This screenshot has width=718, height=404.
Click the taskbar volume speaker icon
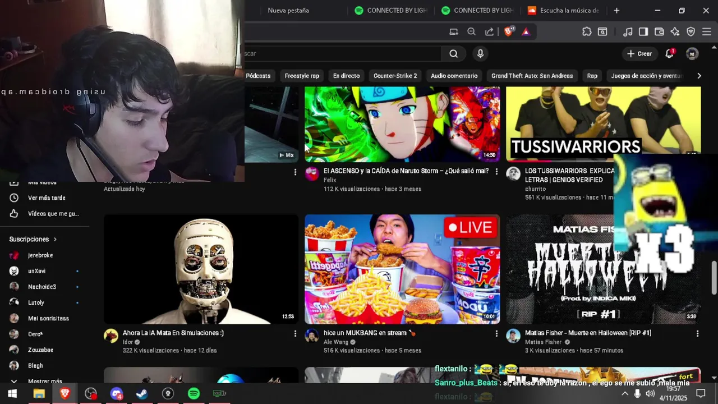click(650, 393)
